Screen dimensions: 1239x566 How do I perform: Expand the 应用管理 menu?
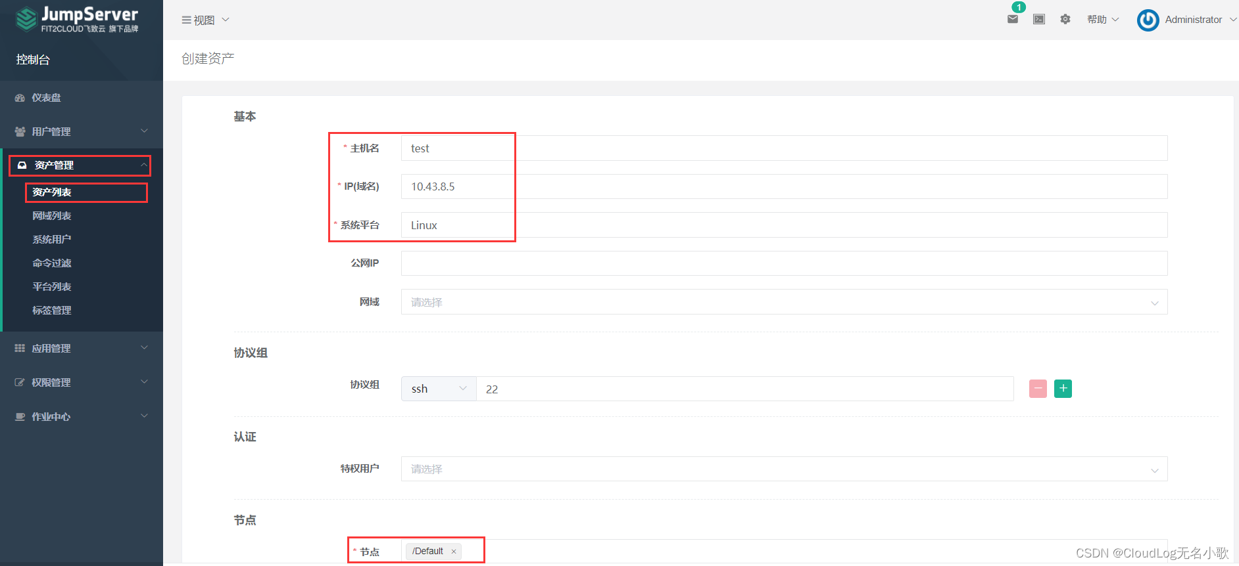pyautogui.click(x=82, y=349)
